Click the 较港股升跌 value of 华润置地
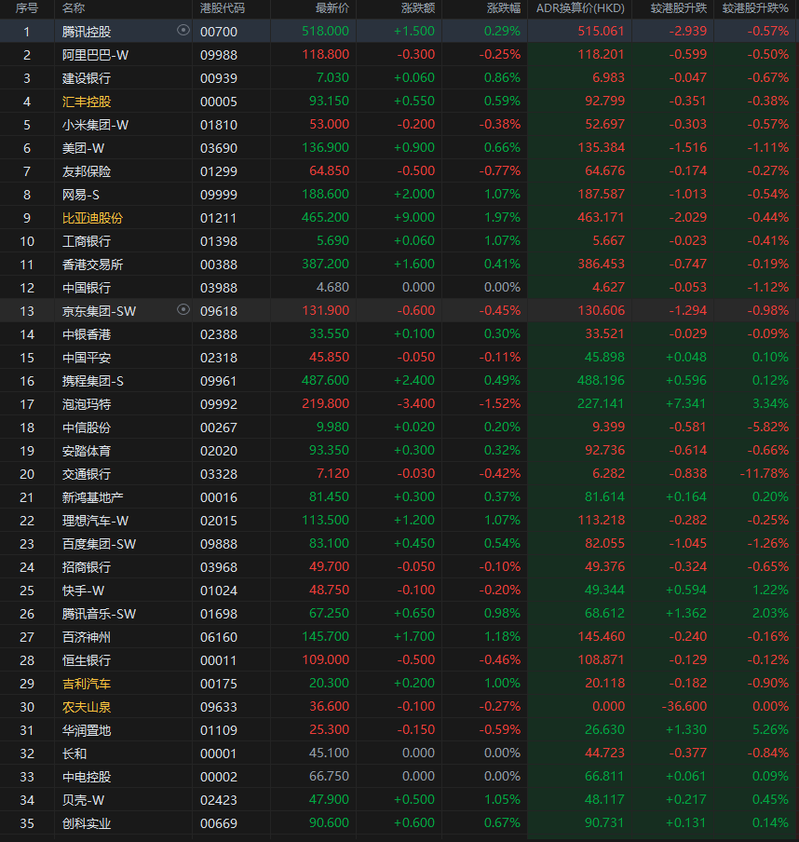 [684, 729]
